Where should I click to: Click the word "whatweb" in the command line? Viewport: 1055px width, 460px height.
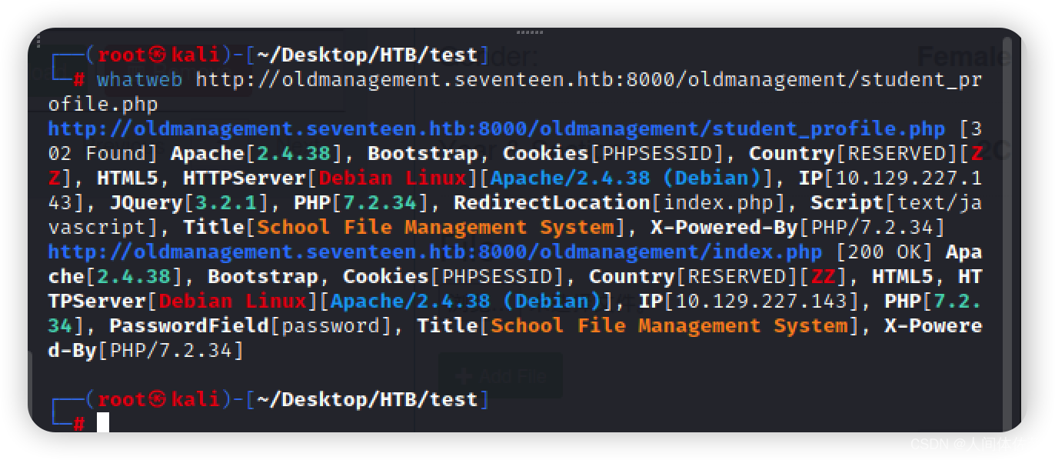pos(139,79)
